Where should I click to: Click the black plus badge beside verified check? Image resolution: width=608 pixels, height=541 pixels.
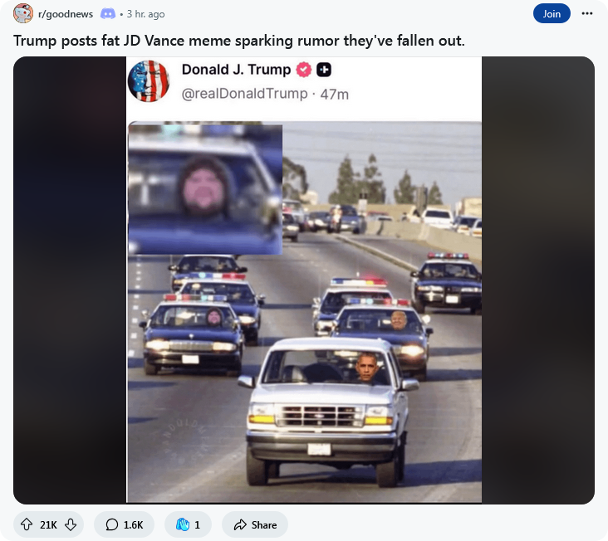[324, 70]
